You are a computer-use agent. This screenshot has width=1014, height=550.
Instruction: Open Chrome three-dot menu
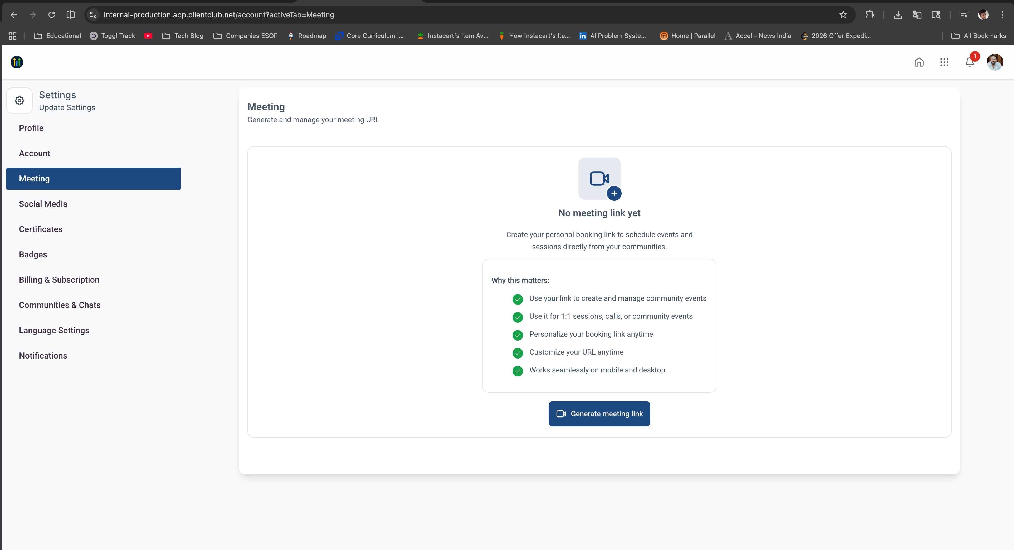pyautogui.click(x=1002, y=15)
